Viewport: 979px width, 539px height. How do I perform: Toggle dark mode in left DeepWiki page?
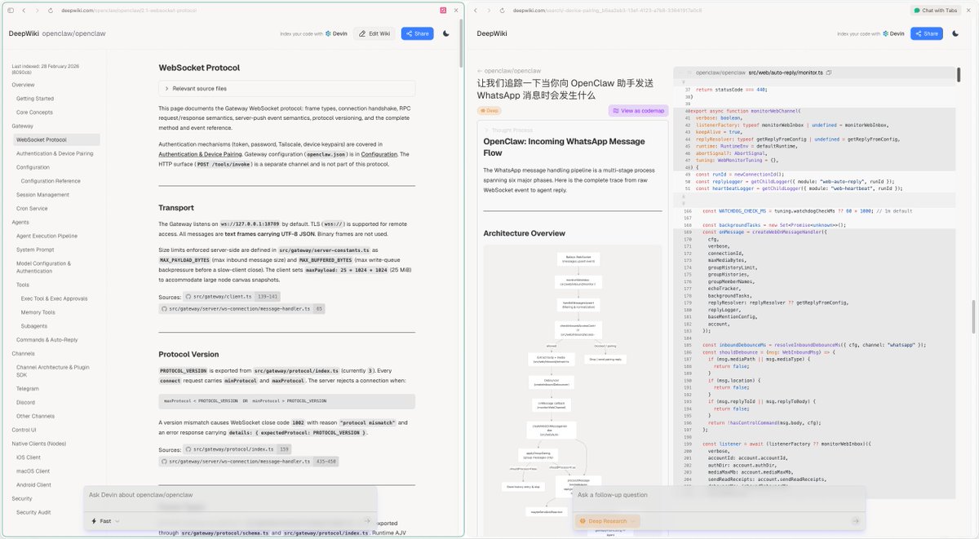point(446,33)
